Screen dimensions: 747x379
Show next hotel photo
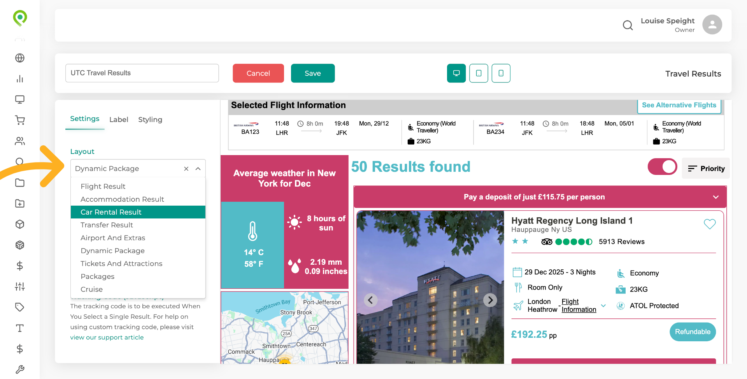tap(490, 300)
